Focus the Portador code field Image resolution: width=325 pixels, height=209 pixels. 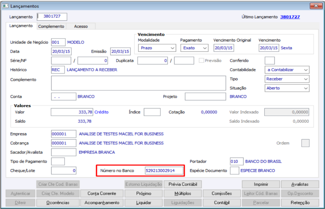pyautogui.click(x=237, y=161)
